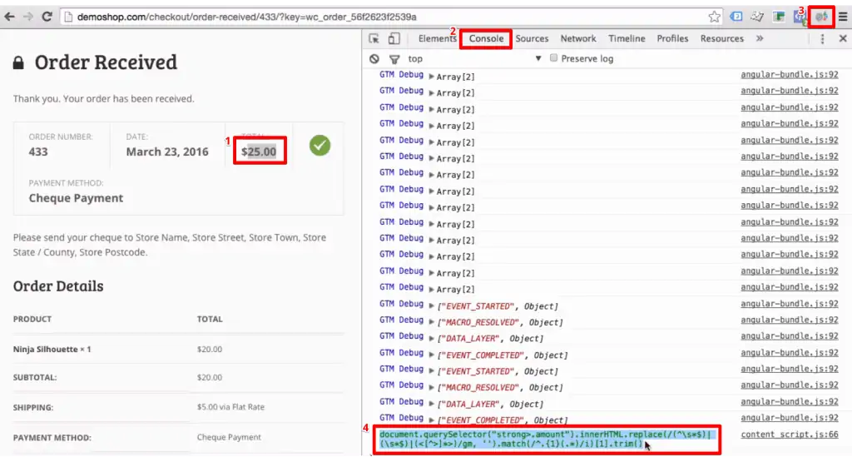Expand the first "MACRO_RESOLVED" log entry
Screen dimensions: 852x457
tap(432, 322)
